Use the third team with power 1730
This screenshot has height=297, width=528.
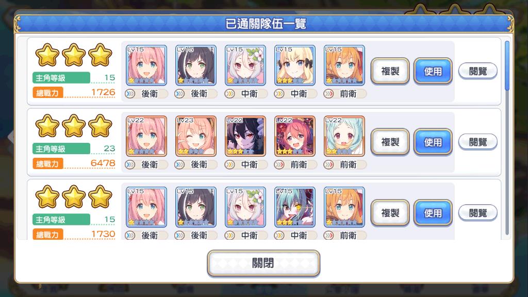pyautogui.click(x=433, y=213)
